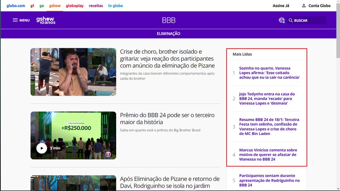Viewport: 340px width, 191px height.
Task: Open tv globo in the top bar
Action: coord(115,6)
